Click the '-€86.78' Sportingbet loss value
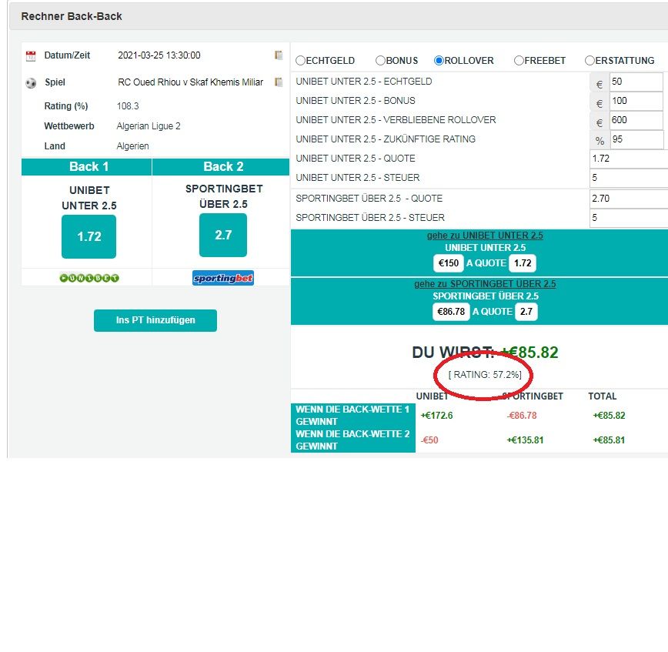Image resolution: width=668 pixels, height=652 pixels. [522, 416]
